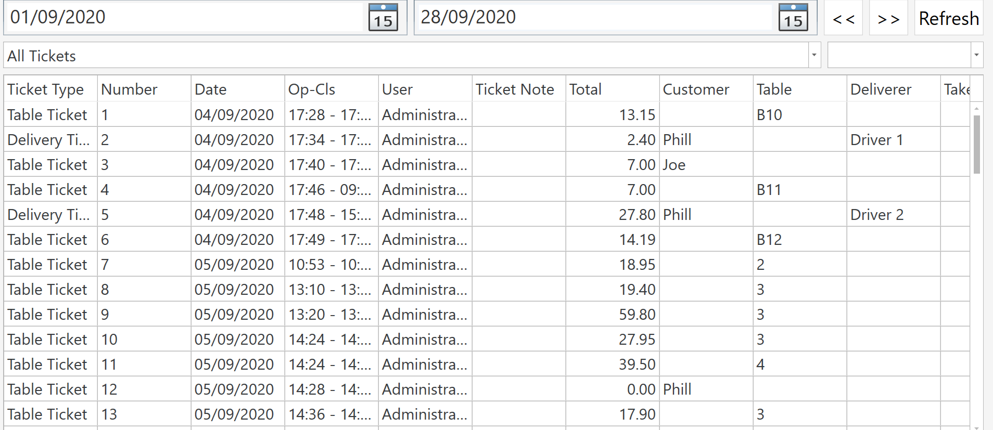This screenshot has height=430, width=993.
Task: Expand the empty dropdown at top right
Action: pos(976,55)
